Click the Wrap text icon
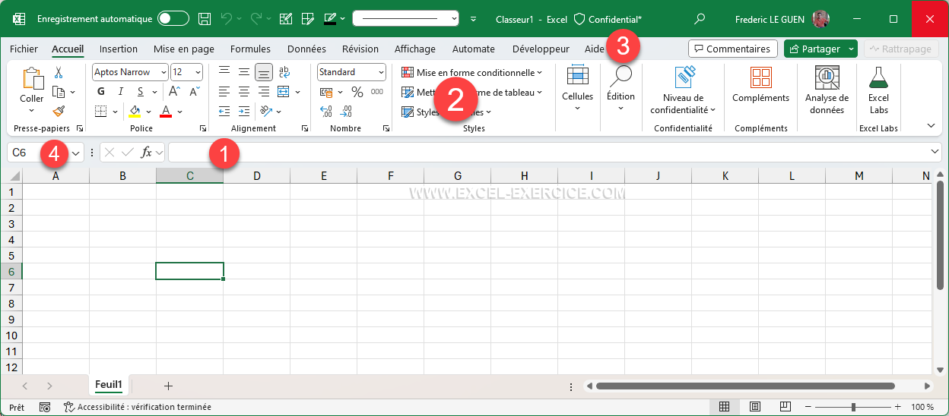This screenshot has width=949, height=416. 284,72
